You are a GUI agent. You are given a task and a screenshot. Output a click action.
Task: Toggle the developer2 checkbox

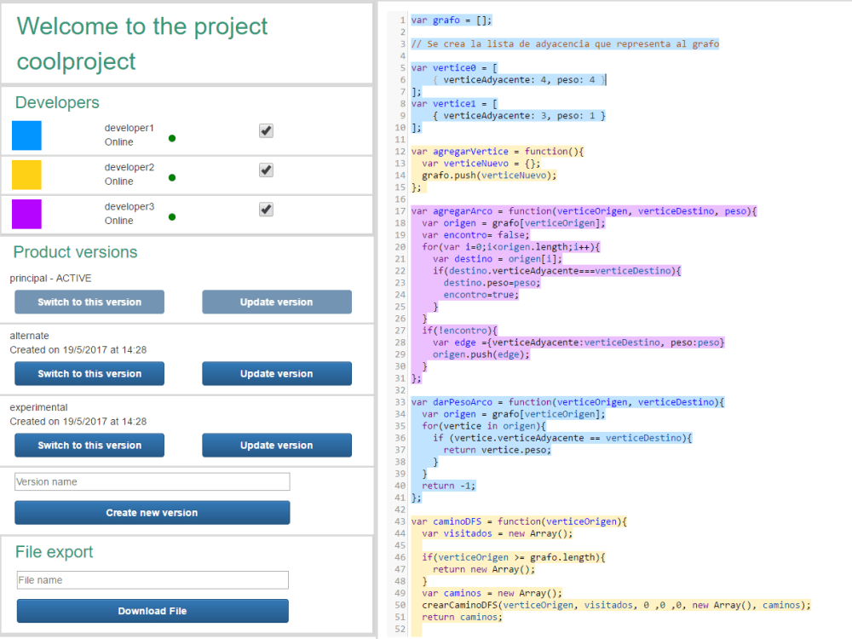tap(266, 170)
